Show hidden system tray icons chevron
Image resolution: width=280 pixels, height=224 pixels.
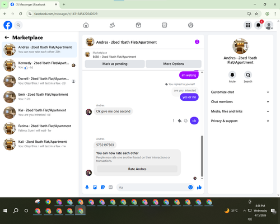point(244,211)
